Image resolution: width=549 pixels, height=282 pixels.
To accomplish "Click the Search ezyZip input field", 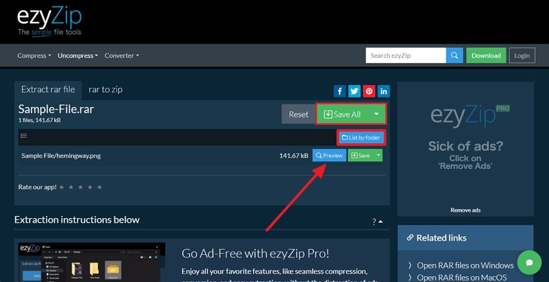I will pyautogui.click(x=406, y=55).
